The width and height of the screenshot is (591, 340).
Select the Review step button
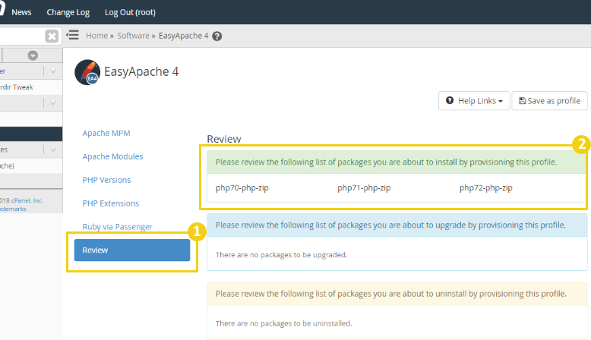(x=132, y=250)
